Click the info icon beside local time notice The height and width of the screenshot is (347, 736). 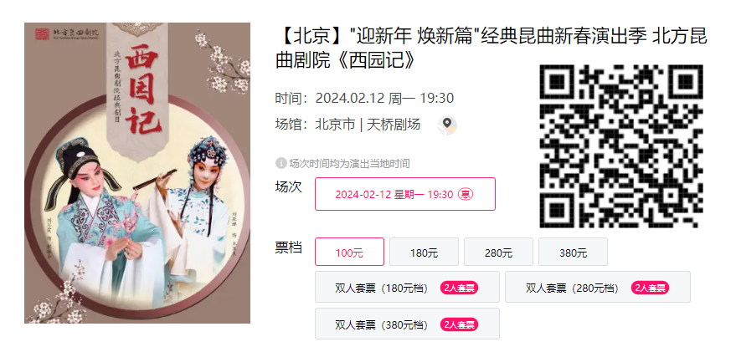[281, 164]
